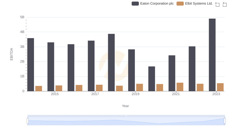
Task: Click the zoom reset restore icon
Action: (225, 4)
